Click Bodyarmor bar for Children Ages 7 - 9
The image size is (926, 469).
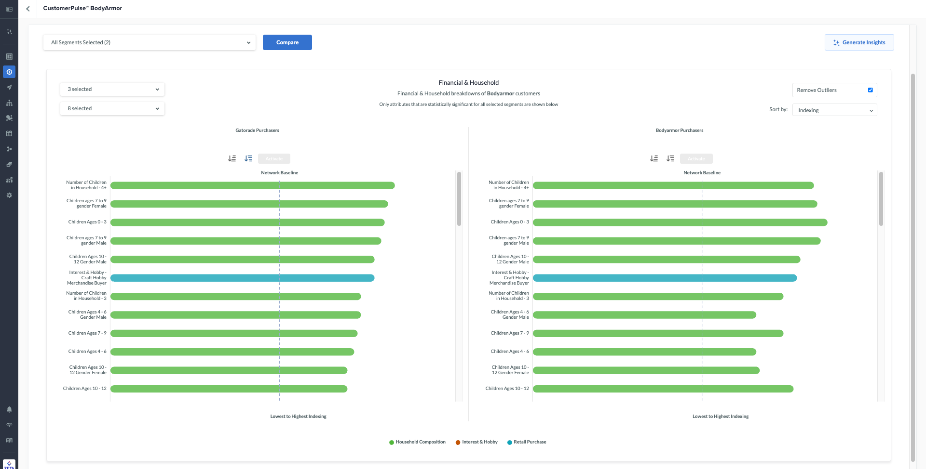tap(658, 333)
